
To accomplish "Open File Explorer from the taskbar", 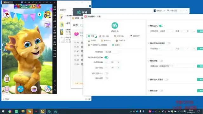I will click(23, 111).
